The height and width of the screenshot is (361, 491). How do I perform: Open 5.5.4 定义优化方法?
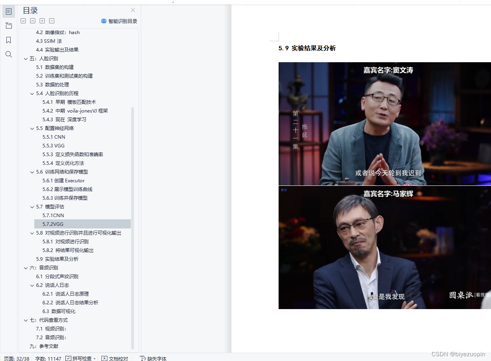(63, 163)
